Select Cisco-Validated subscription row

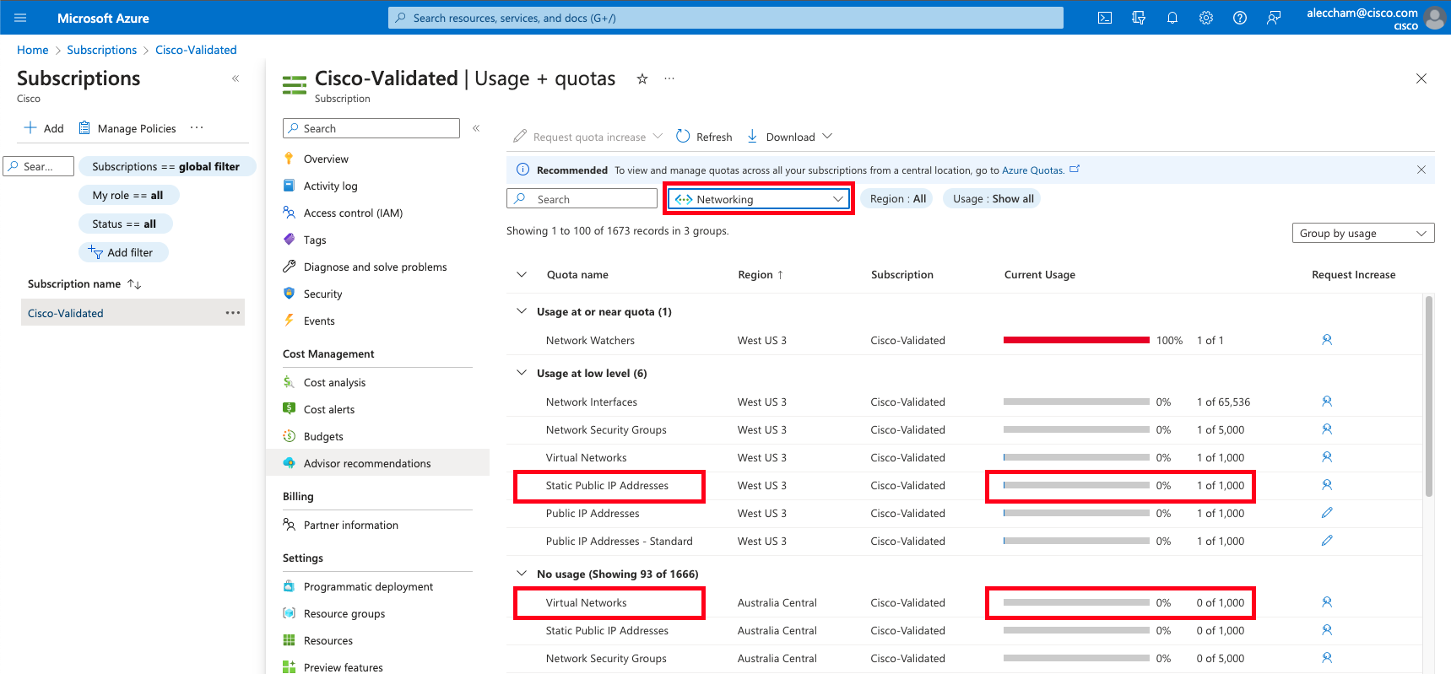pyautogui.click(x=133, y=312)
